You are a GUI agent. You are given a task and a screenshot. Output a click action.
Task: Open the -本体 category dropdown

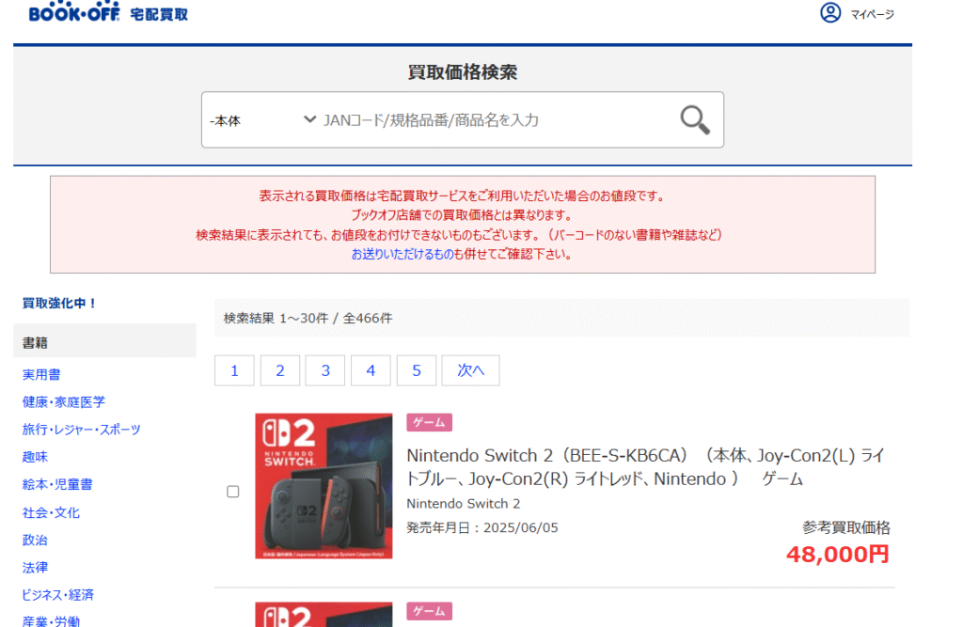pos(262,120)
